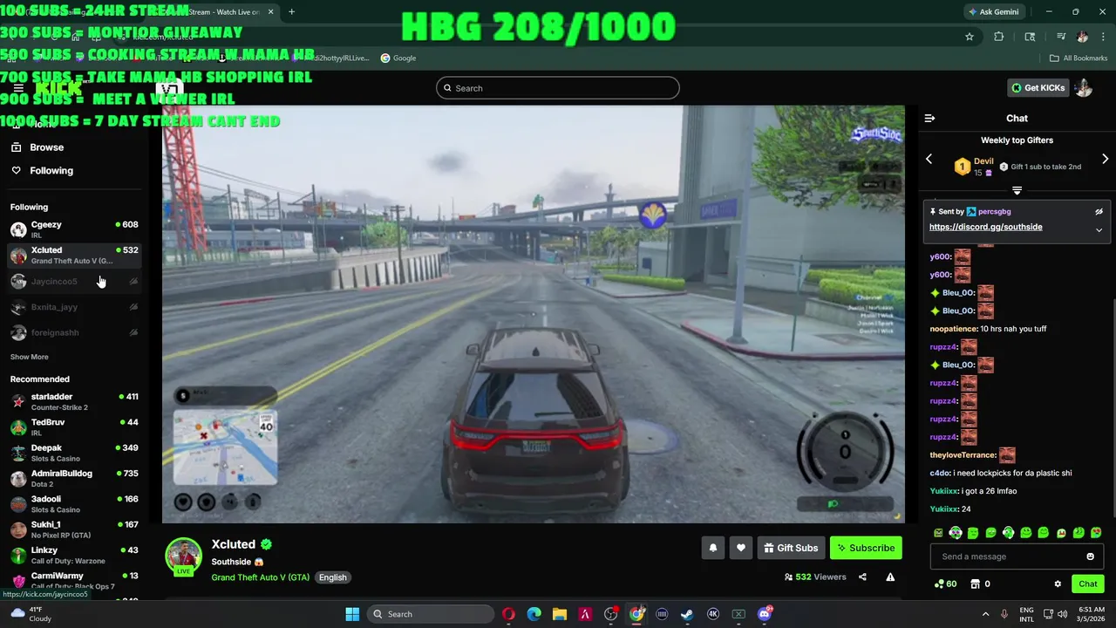Open Chrome media controls icon

(1060, 37)
